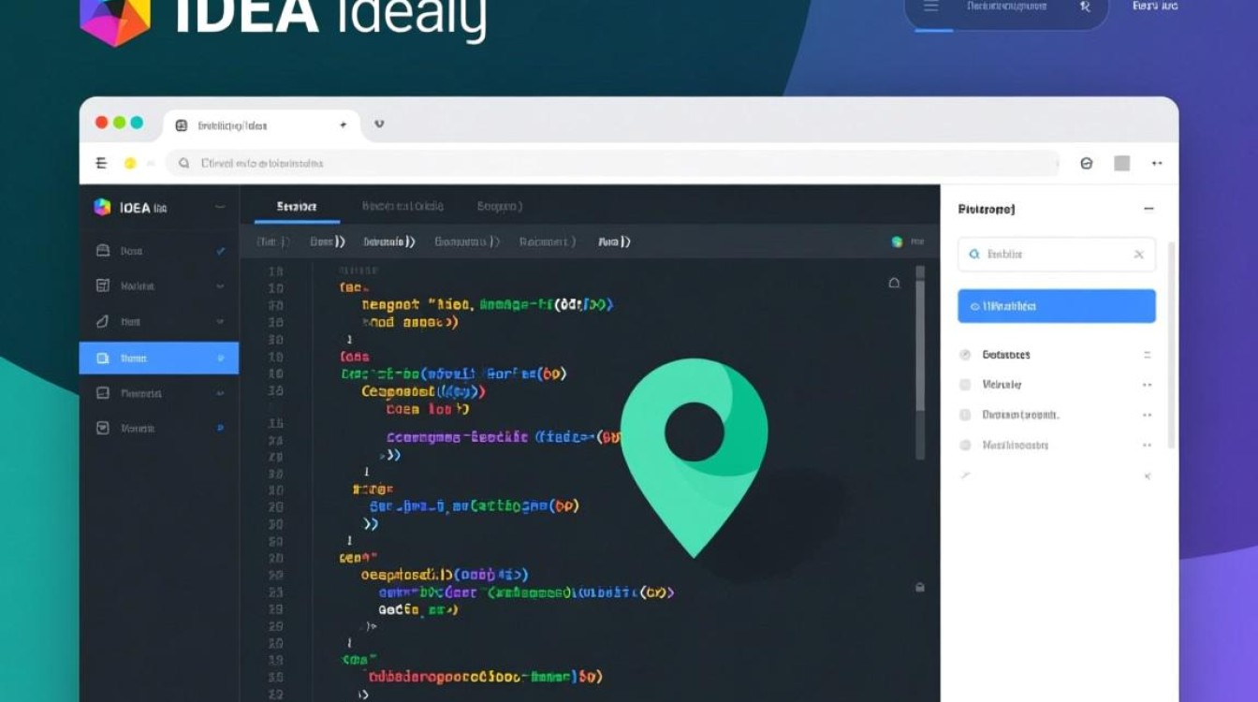Click the leaf-shaped icon of the third sidebar item
The width and height of the screenshot is (1258, 702).
(x=103, y=321)
